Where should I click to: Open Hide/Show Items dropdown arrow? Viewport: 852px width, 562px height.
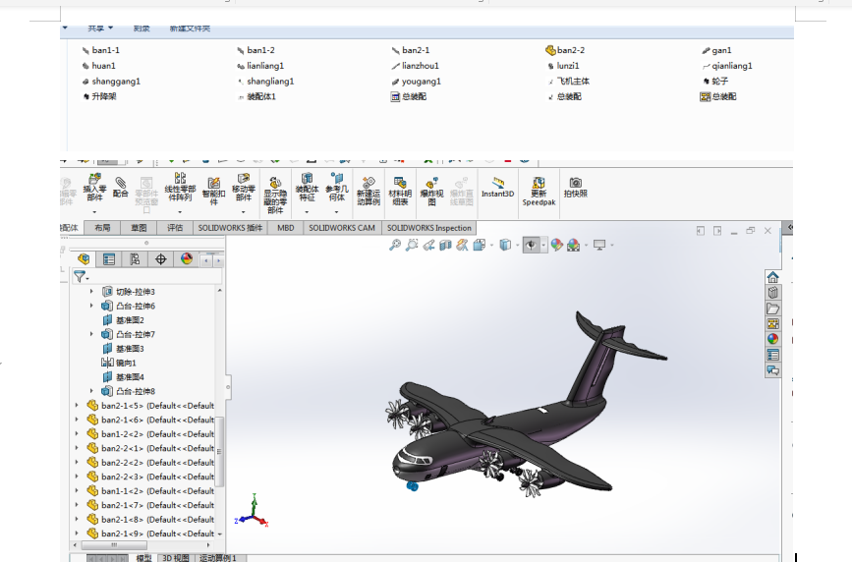543,245
